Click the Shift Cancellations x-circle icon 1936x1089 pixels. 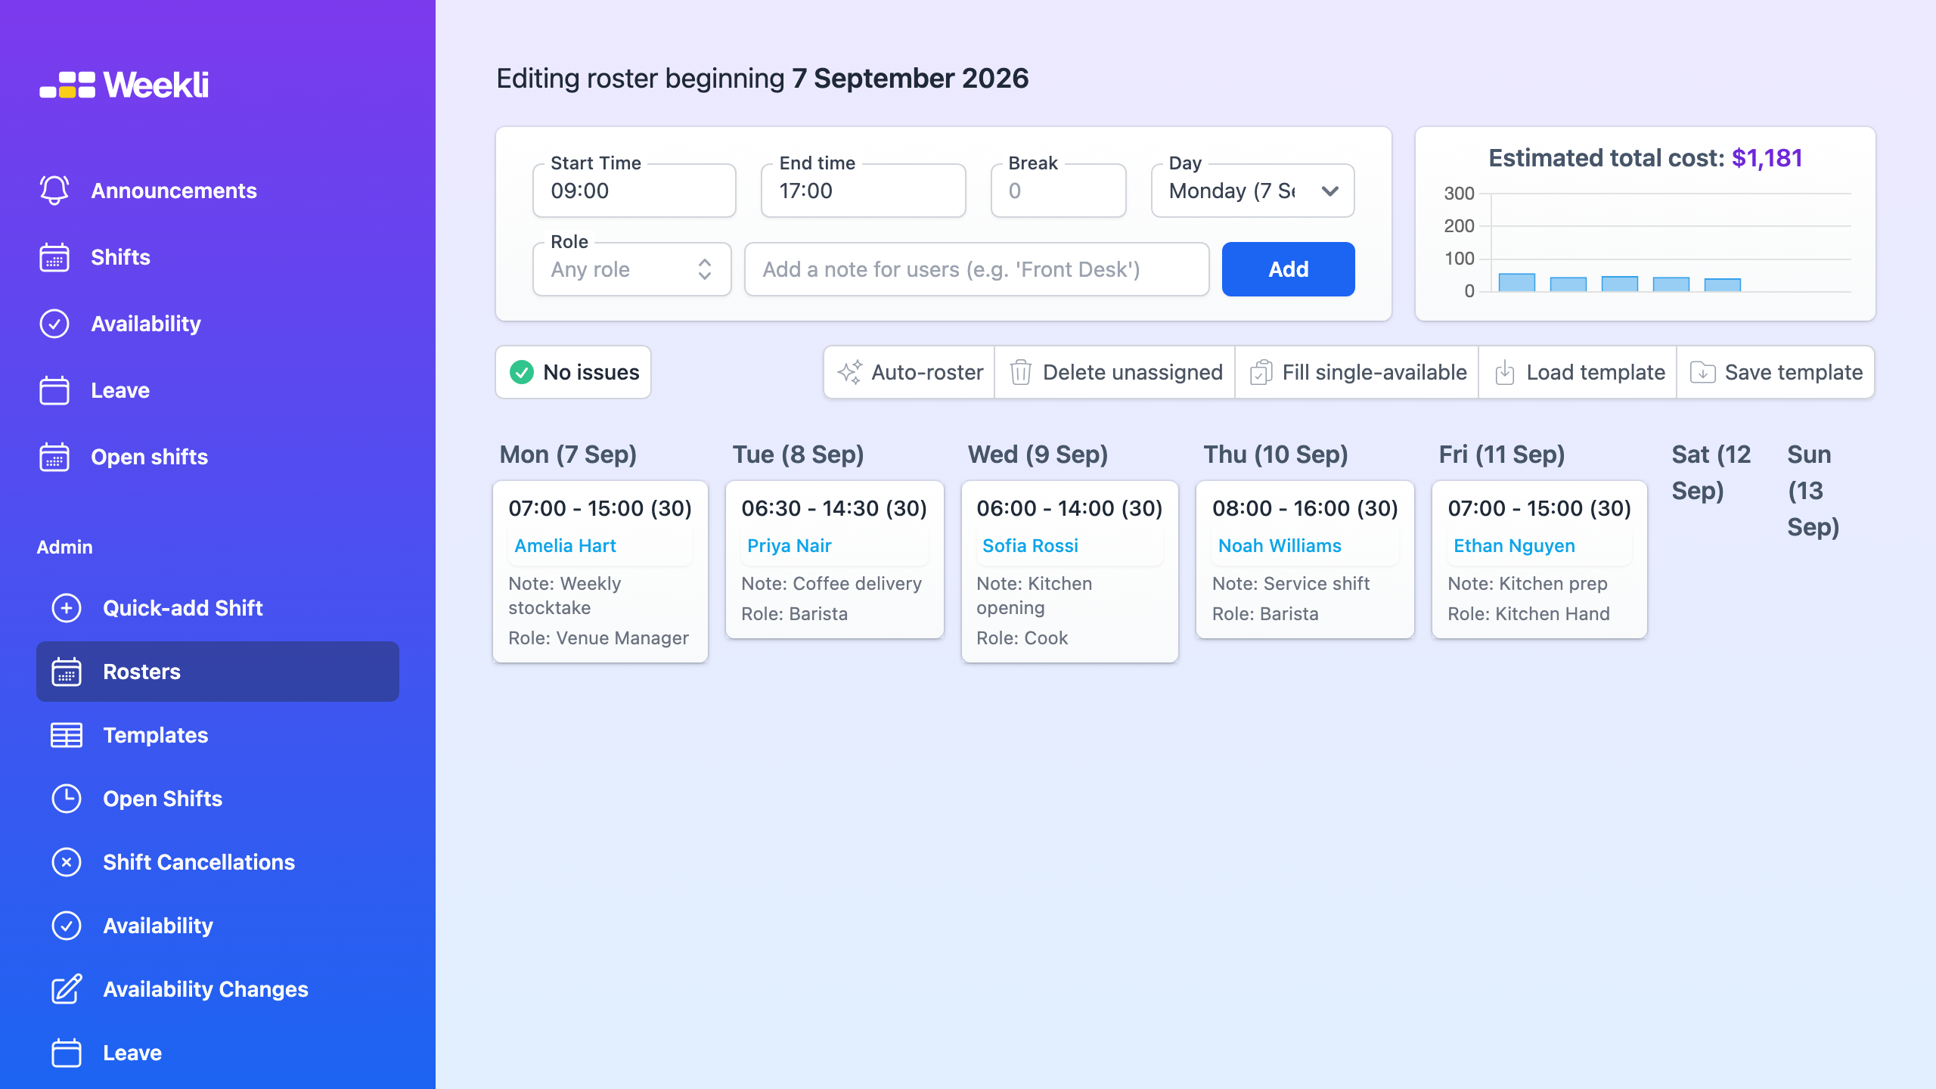click(67, 862)
